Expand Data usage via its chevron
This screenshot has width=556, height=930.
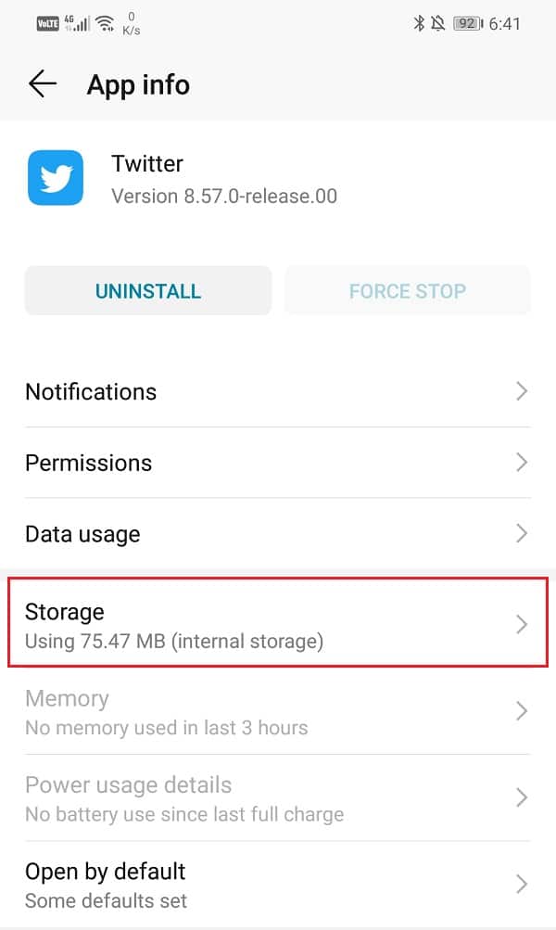522,534
